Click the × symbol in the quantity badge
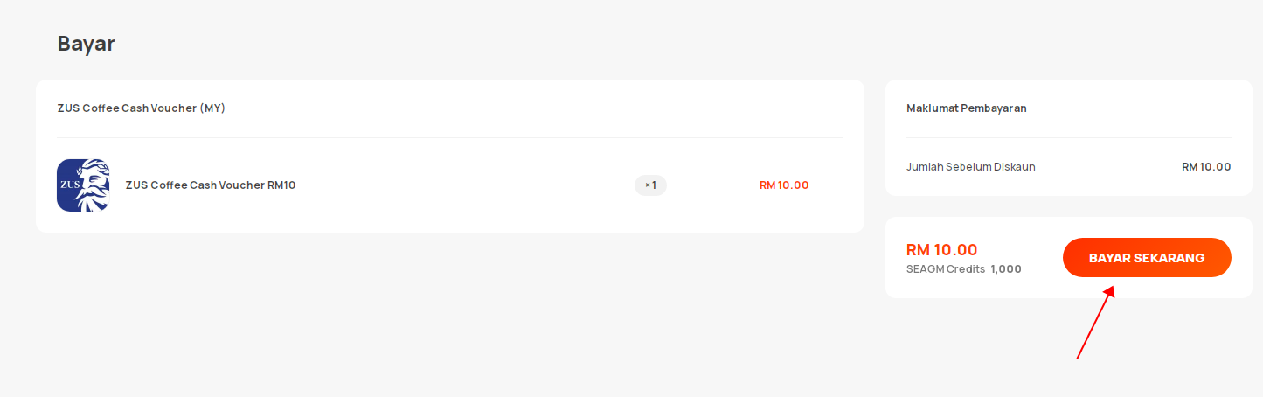This screenshot has width=1263, height=397. click(x=647, y=185)
